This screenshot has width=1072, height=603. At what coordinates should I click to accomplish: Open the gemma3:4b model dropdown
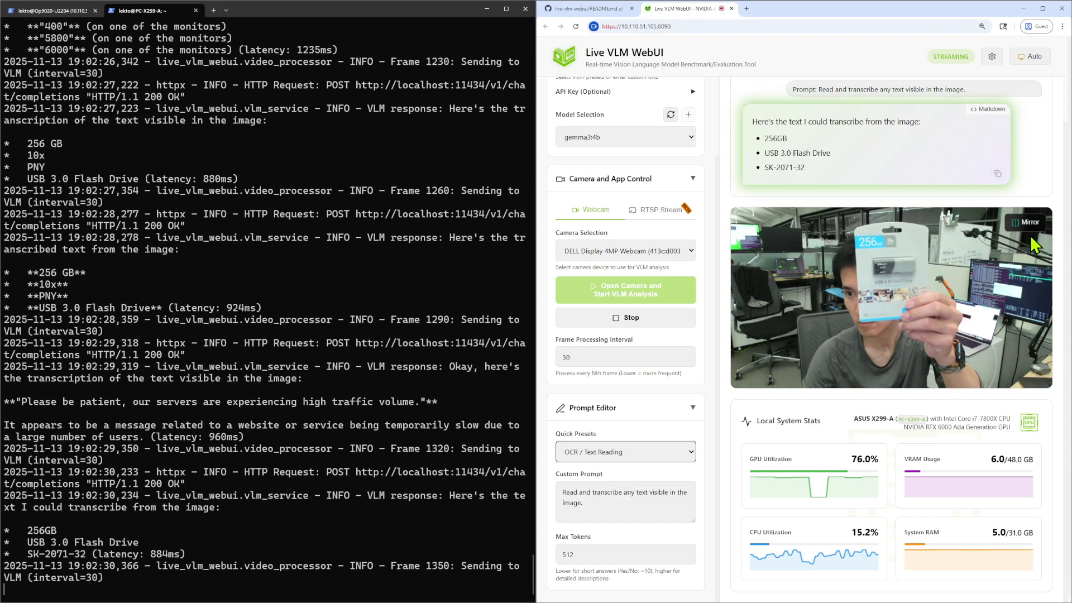click(625, 137)
